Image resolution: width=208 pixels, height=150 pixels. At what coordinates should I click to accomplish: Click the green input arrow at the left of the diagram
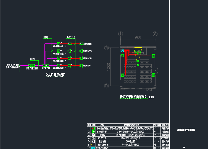point(19,66)
